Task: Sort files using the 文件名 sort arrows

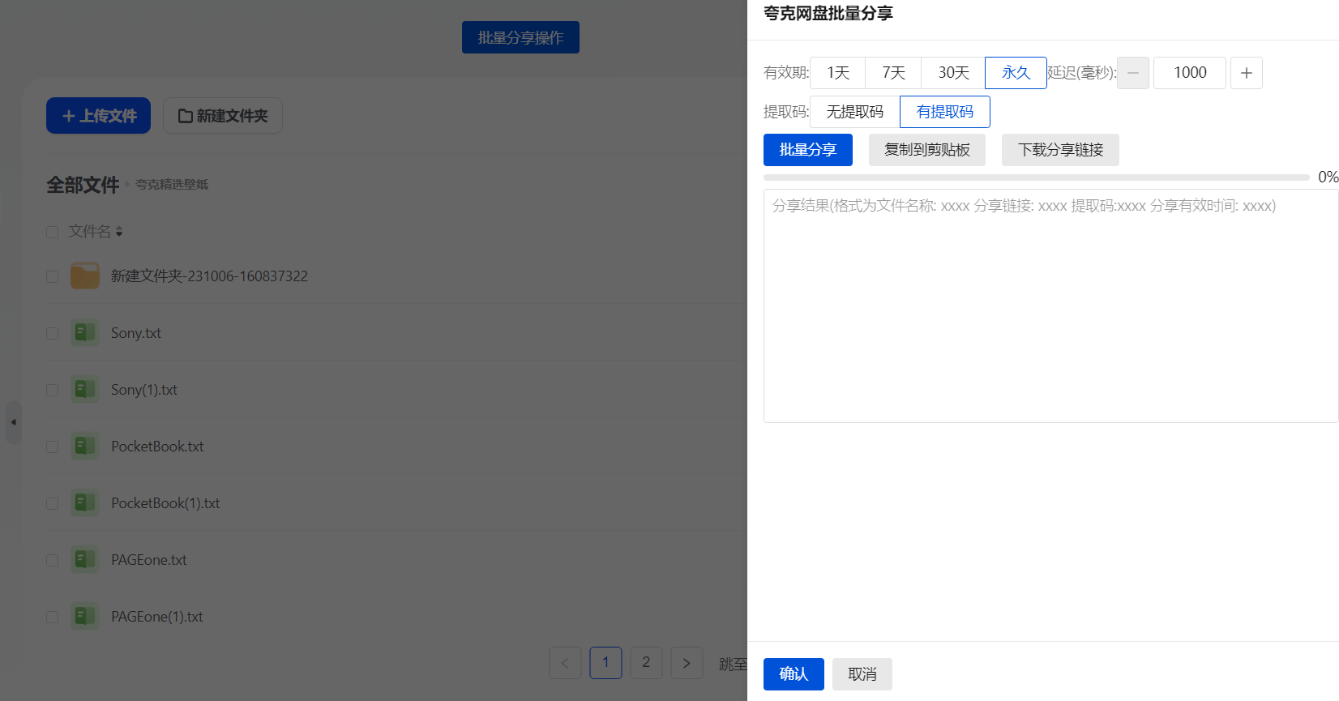Action: coord(119,232)
